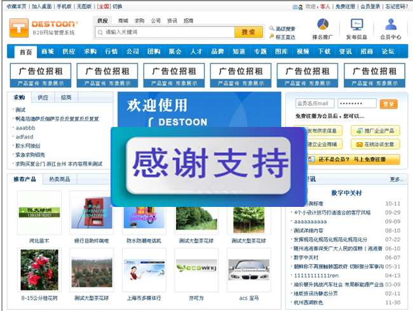Click 切换 region link

pos(117,6)
